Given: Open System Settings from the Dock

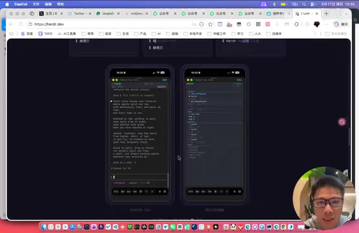Looking at the screenshot, I should 80,227.
